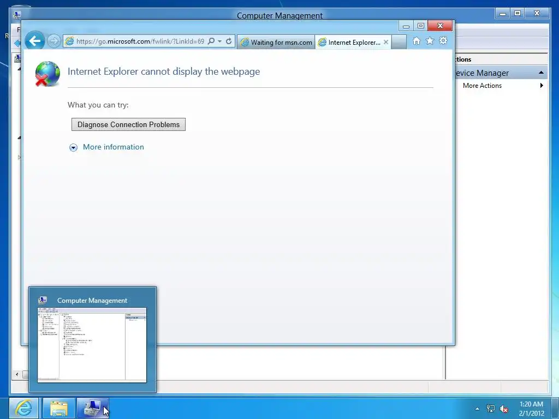Collapse the Device Manager section in Actions pane

click(541, 73)
